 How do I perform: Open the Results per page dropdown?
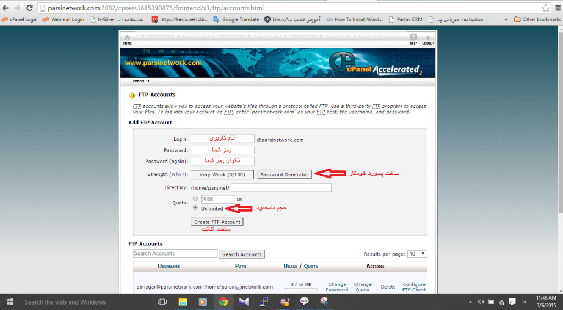[x=417, y=254]
